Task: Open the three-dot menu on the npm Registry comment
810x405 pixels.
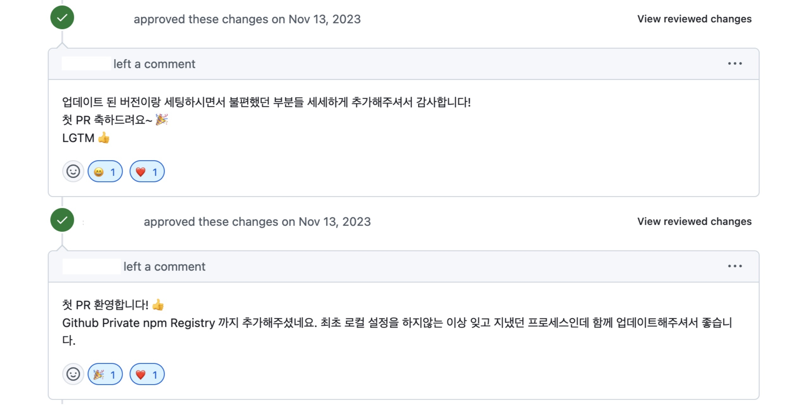Action: click(x=735, y=266)
